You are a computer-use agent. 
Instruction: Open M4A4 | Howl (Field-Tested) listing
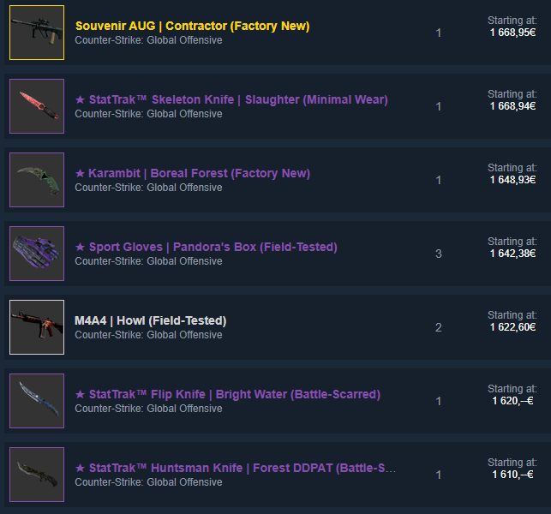coord(151,320)
